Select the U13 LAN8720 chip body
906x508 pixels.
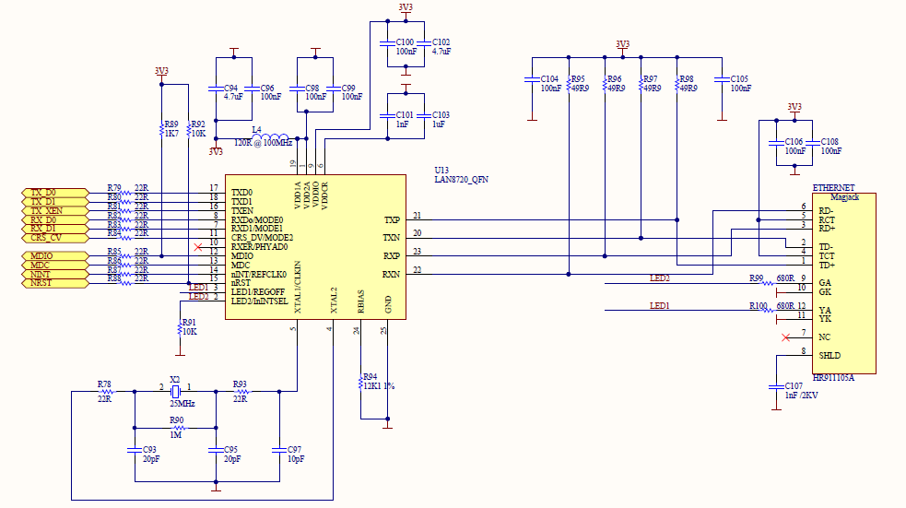pyautogui.click(x=315, y=247)
